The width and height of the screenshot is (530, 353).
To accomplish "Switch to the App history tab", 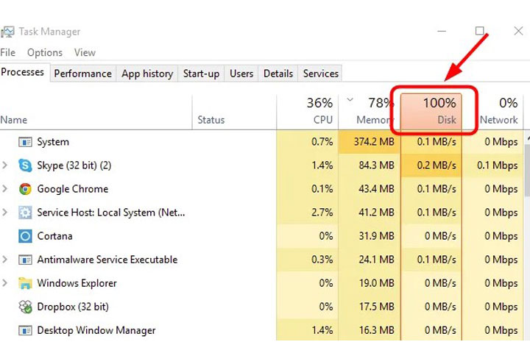I will click(147, 74).
